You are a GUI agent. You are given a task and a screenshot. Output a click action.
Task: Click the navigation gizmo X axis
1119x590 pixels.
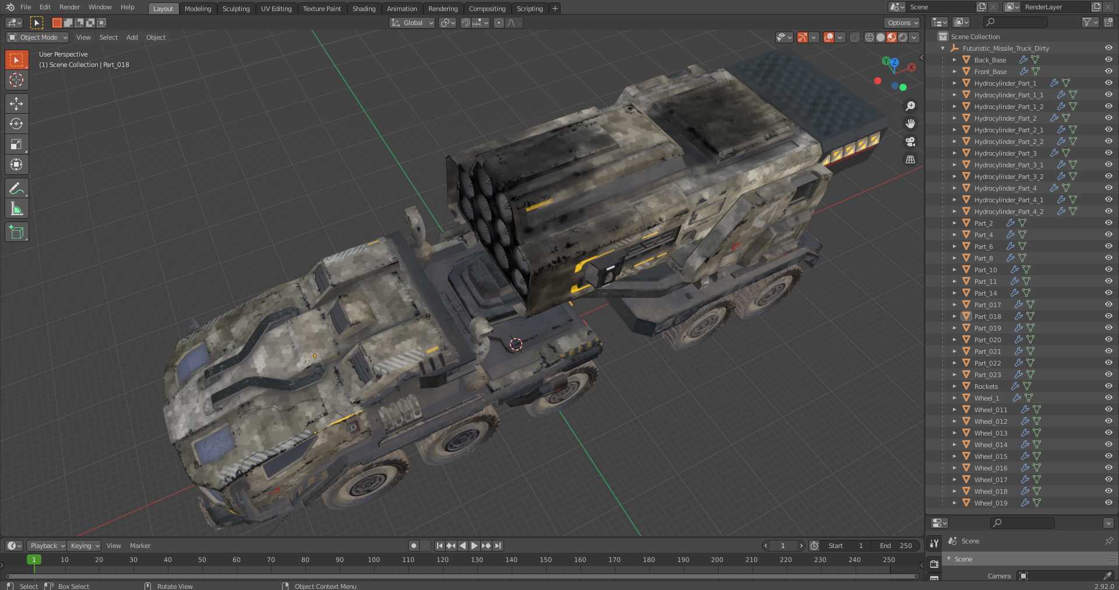(x=912, y=68)
